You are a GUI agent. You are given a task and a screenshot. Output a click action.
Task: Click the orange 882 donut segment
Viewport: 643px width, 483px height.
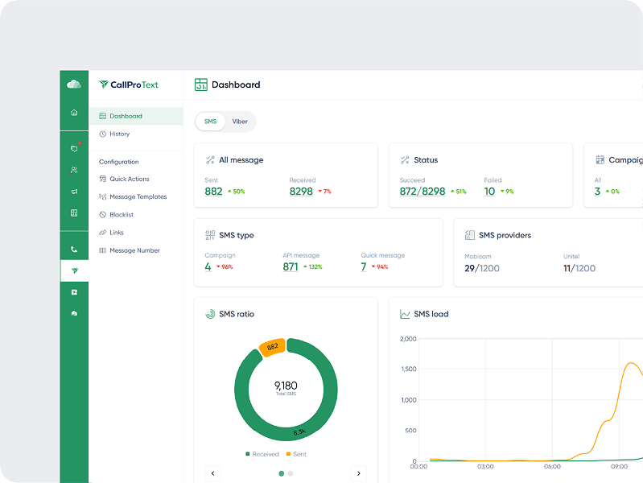pyautogui.click(x=272, y=347)
